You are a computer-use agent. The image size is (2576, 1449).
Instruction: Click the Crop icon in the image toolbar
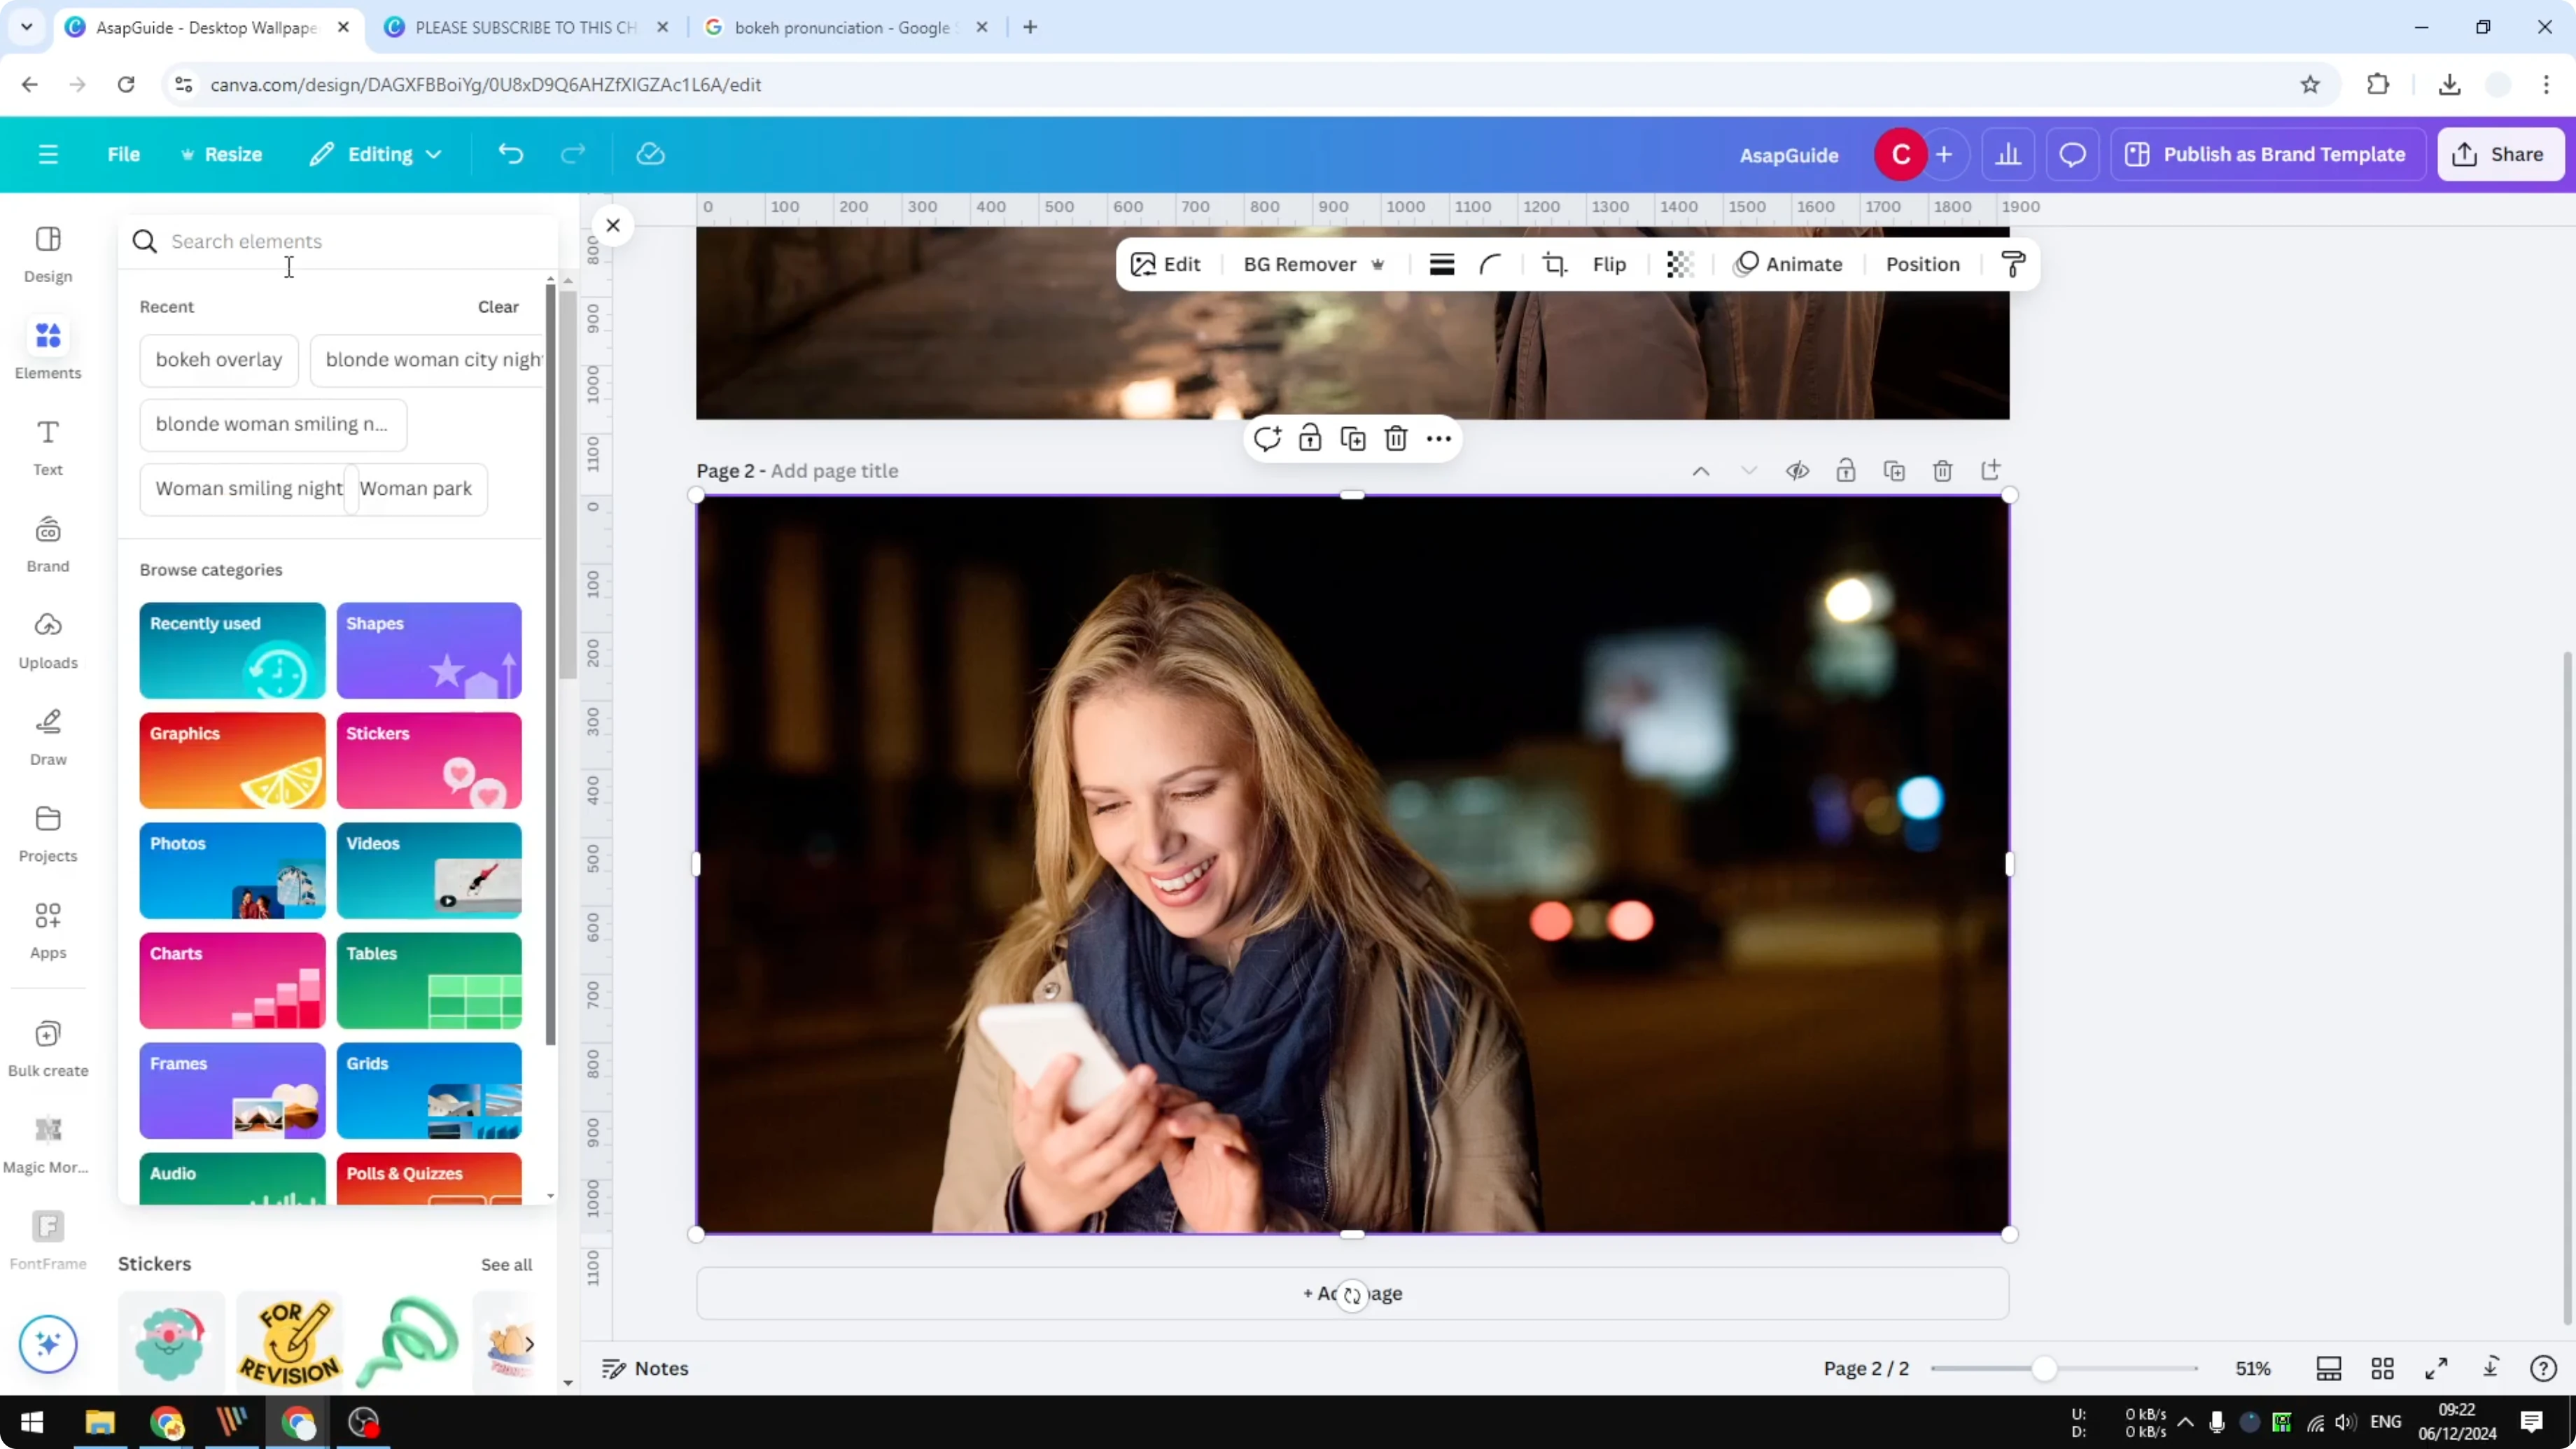(1554, 264)
